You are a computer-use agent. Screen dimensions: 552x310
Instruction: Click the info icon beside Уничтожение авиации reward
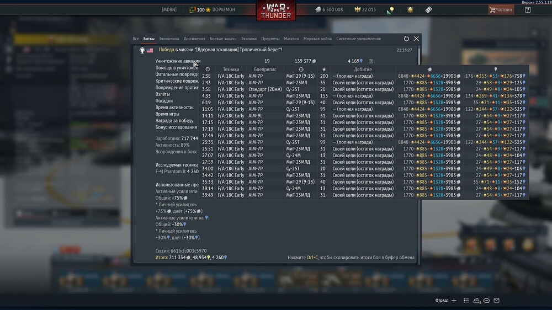370,61
